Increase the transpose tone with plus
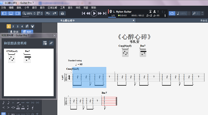The width and height of the screenshot is (208, 115). (x=202, y=12)
